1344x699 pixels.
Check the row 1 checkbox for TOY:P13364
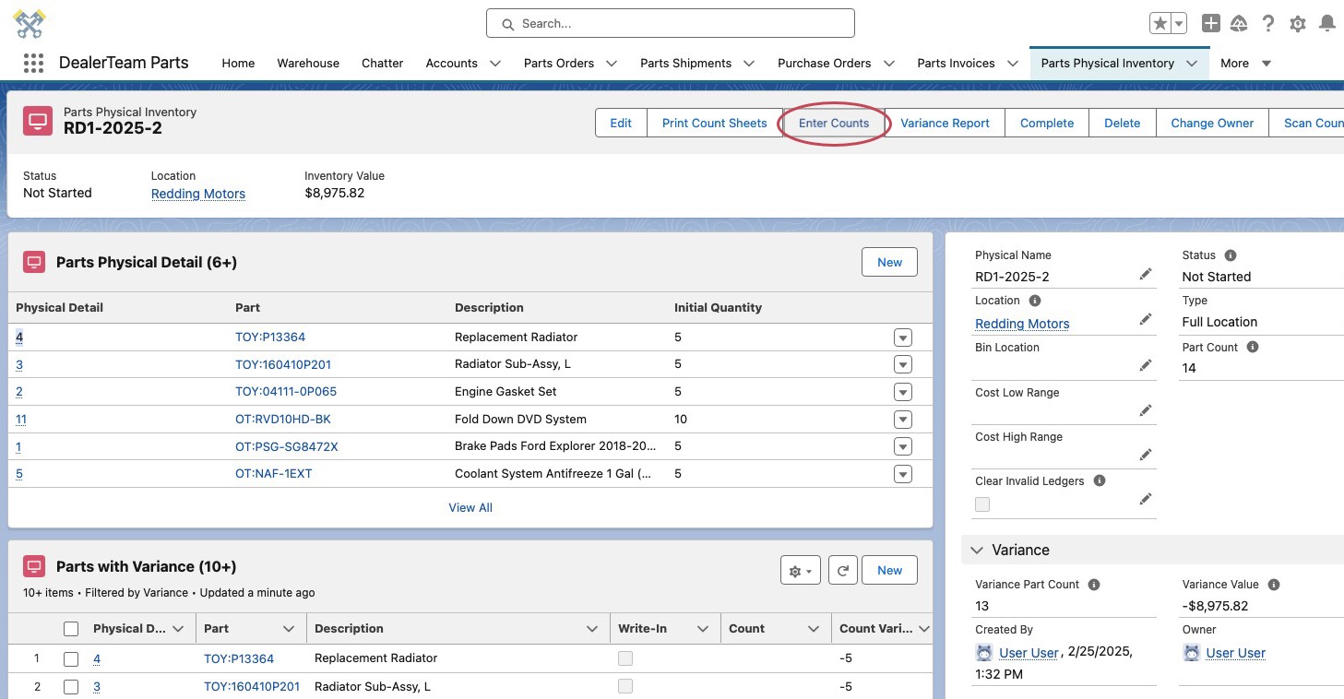tap(71, 659)
